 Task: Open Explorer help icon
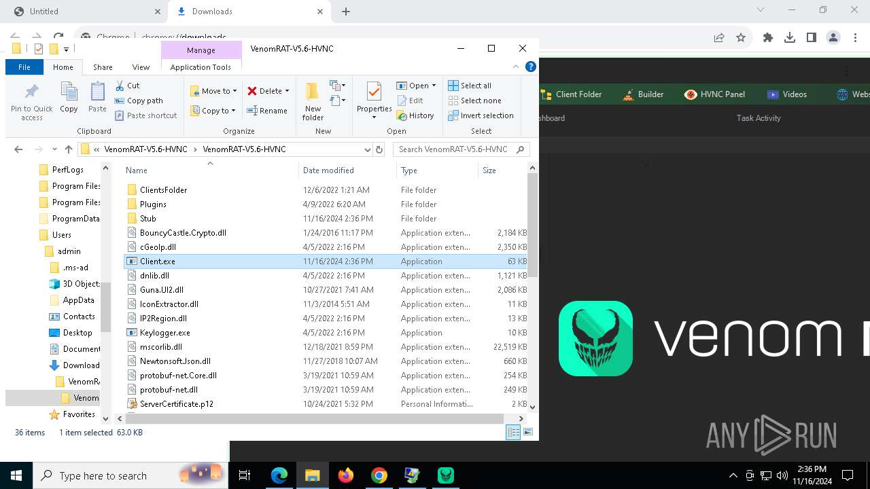click(x=531, y=67)
